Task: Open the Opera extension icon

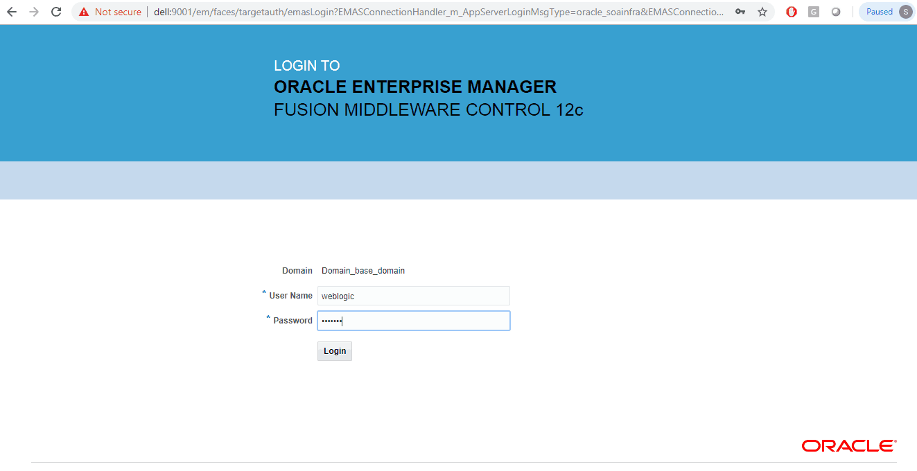Action: 792,12
